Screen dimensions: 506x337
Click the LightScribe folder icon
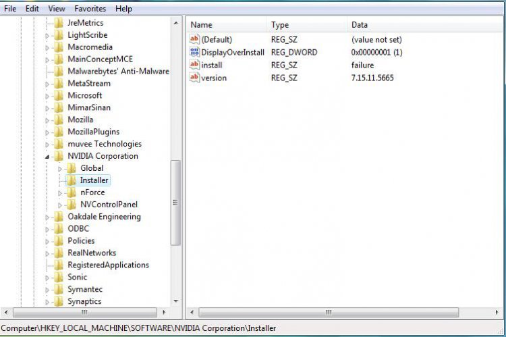59,35
